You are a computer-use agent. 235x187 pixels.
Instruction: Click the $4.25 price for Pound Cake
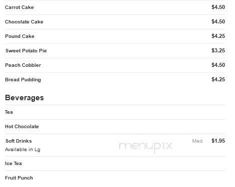point(218,36)
